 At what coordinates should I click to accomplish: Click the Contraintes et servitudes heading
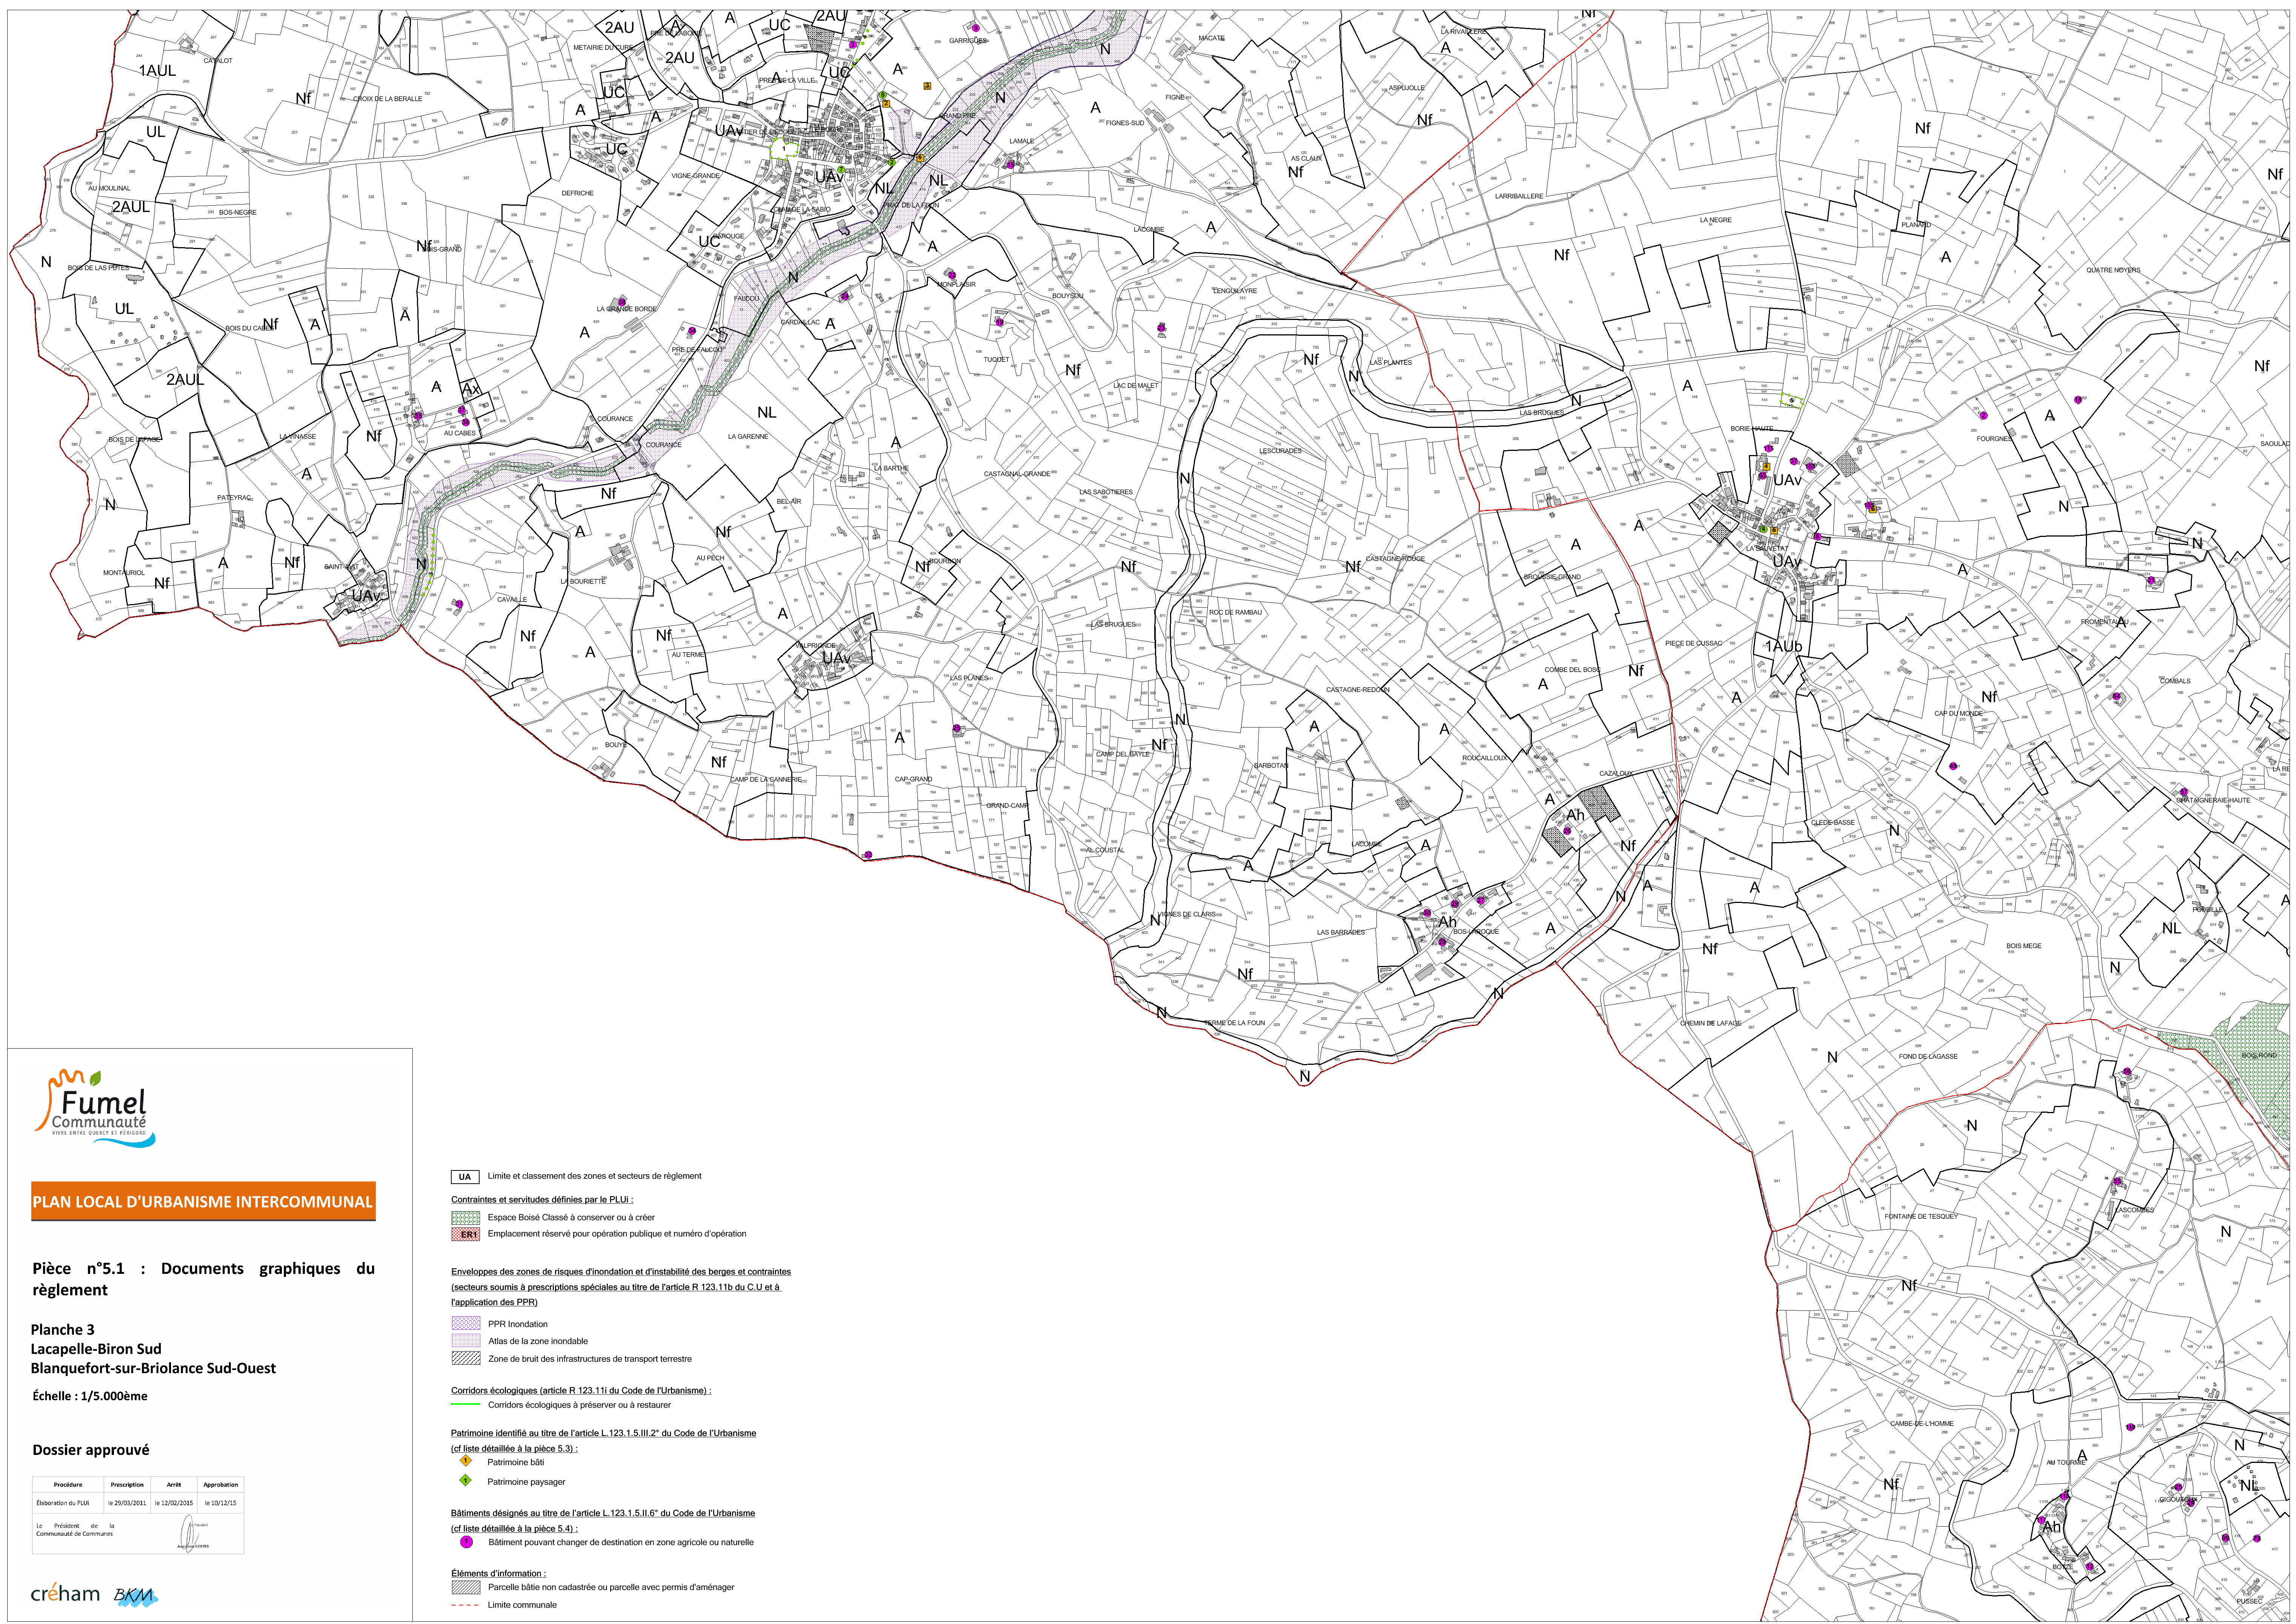click(x=541, y=1199)
